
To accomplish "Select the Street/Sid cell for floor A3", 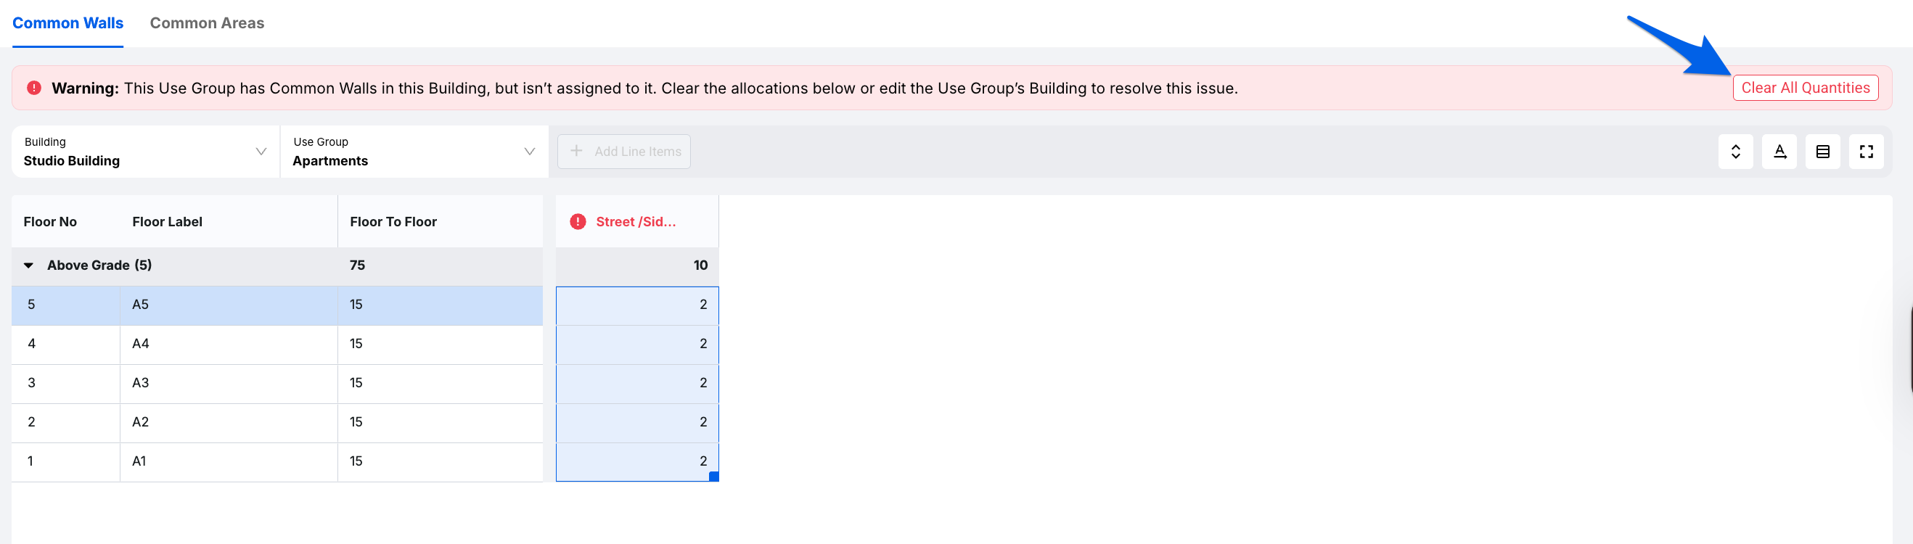I will coord(637,383).
